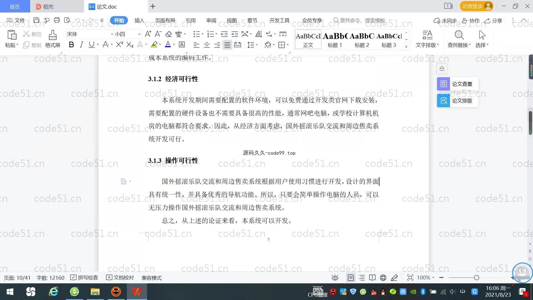Align text right
Screen dimensions: 533x300
pyautogui.click(x=217, y=45)
